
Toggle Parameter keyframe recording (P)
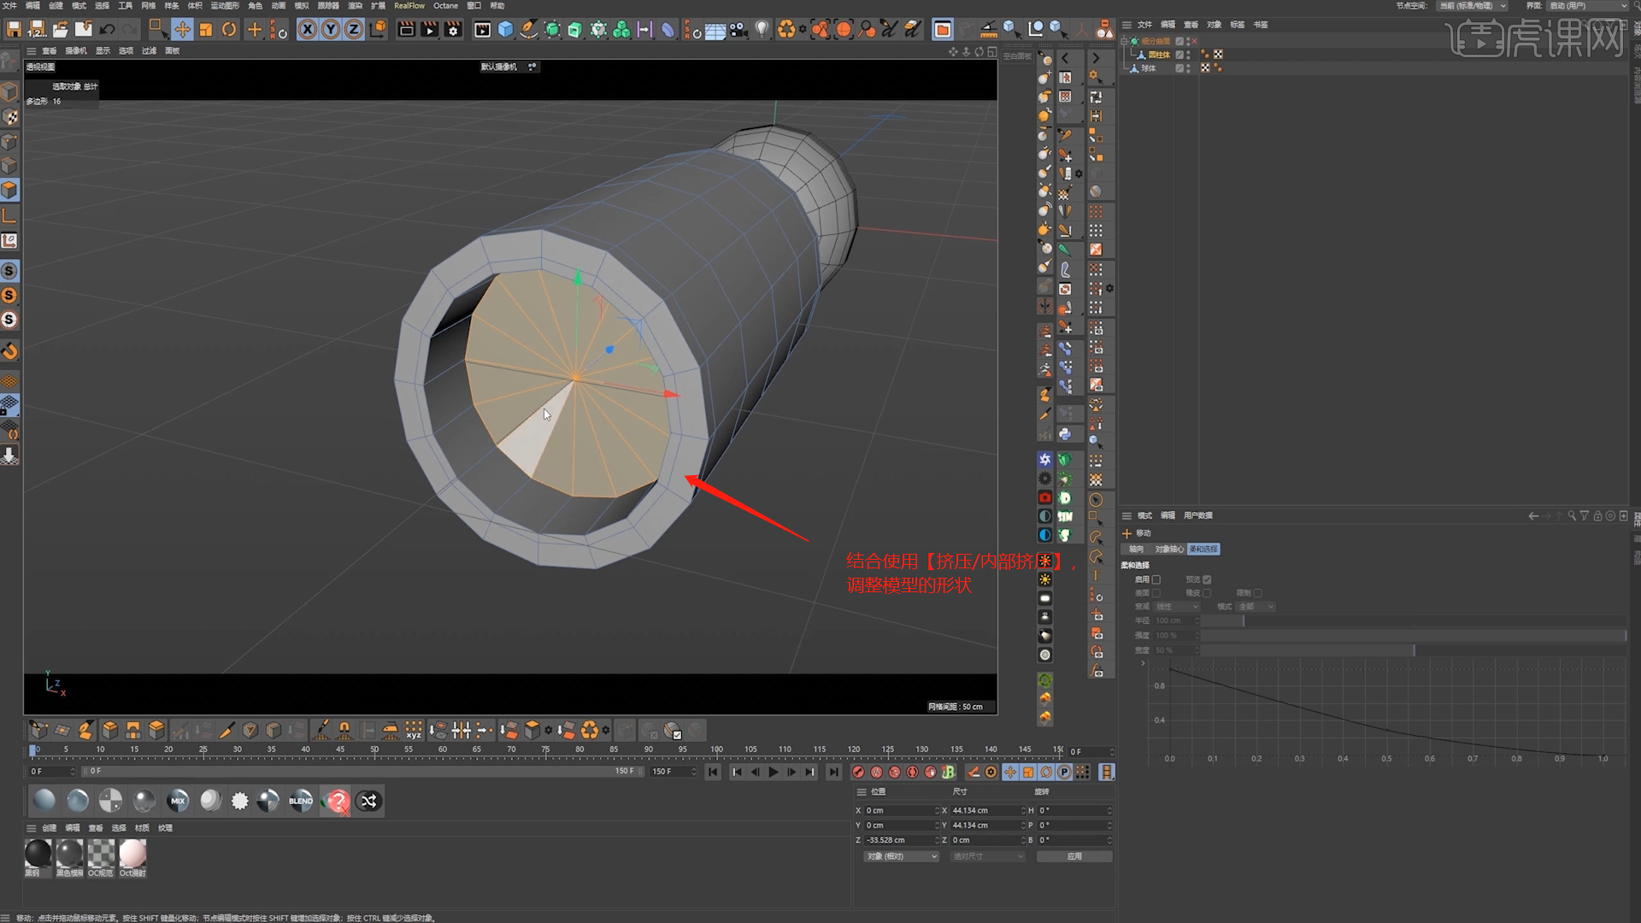coord(1064,773)
